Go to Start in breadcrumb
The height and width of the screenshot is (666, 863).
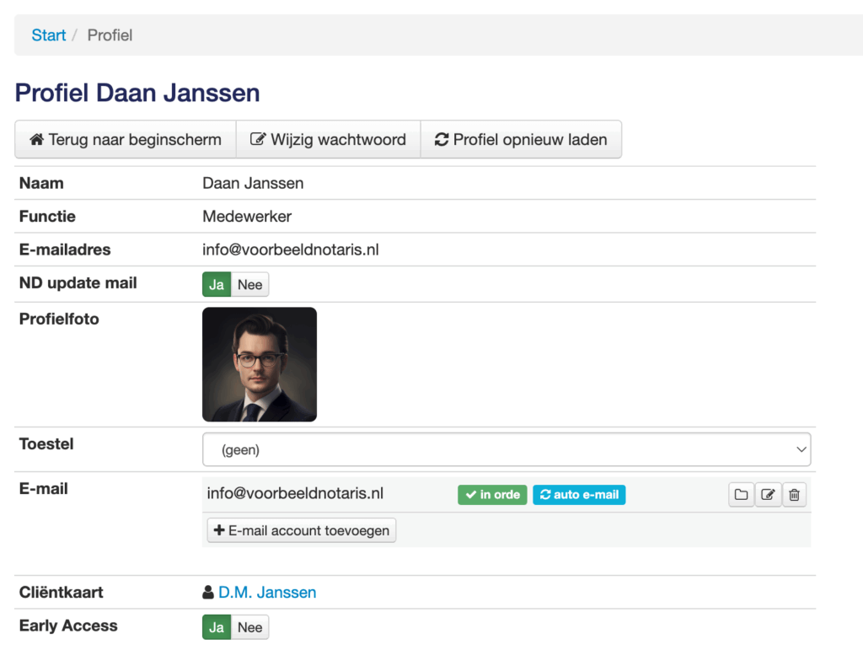[x=49, y=35]
